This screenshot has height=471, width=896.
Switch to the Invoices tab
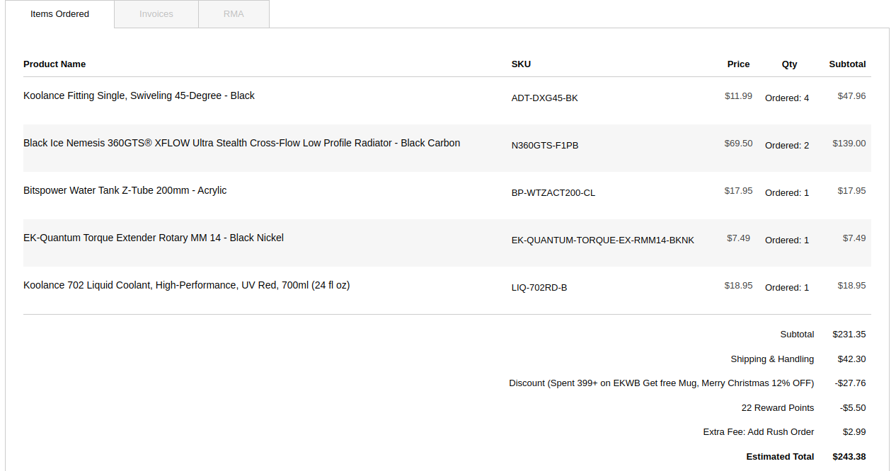pos(156,14)
